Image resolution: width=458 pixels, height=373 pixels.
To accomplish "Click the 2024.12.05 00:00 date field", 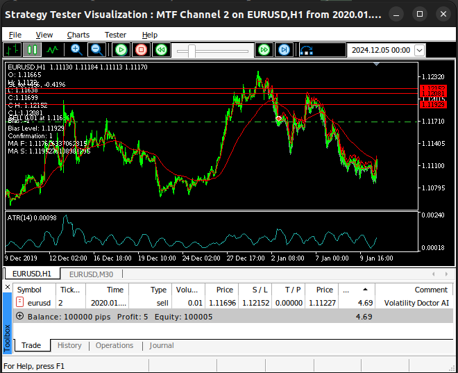I will (380, 50).
